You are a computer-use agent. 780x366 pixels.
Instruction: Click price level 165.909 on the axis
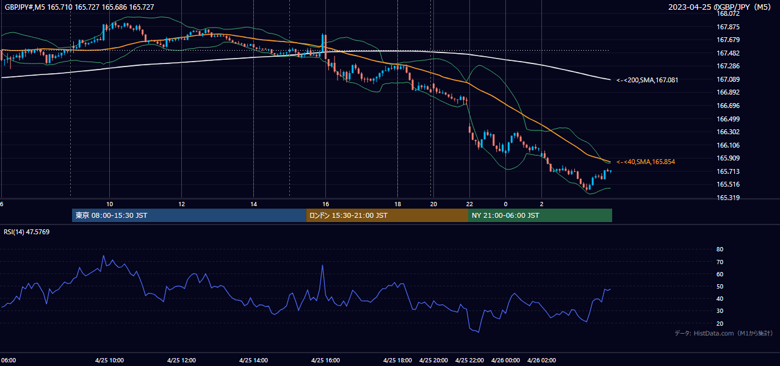[x=728, y=158]
